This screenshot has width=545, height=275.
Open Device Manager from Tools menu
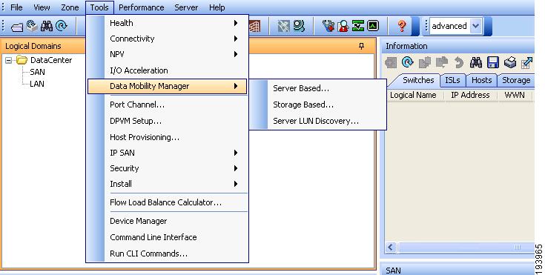coord(139,221)
